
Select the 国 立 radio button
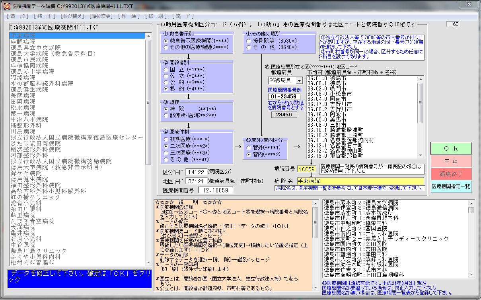click(x=166, y=69)
